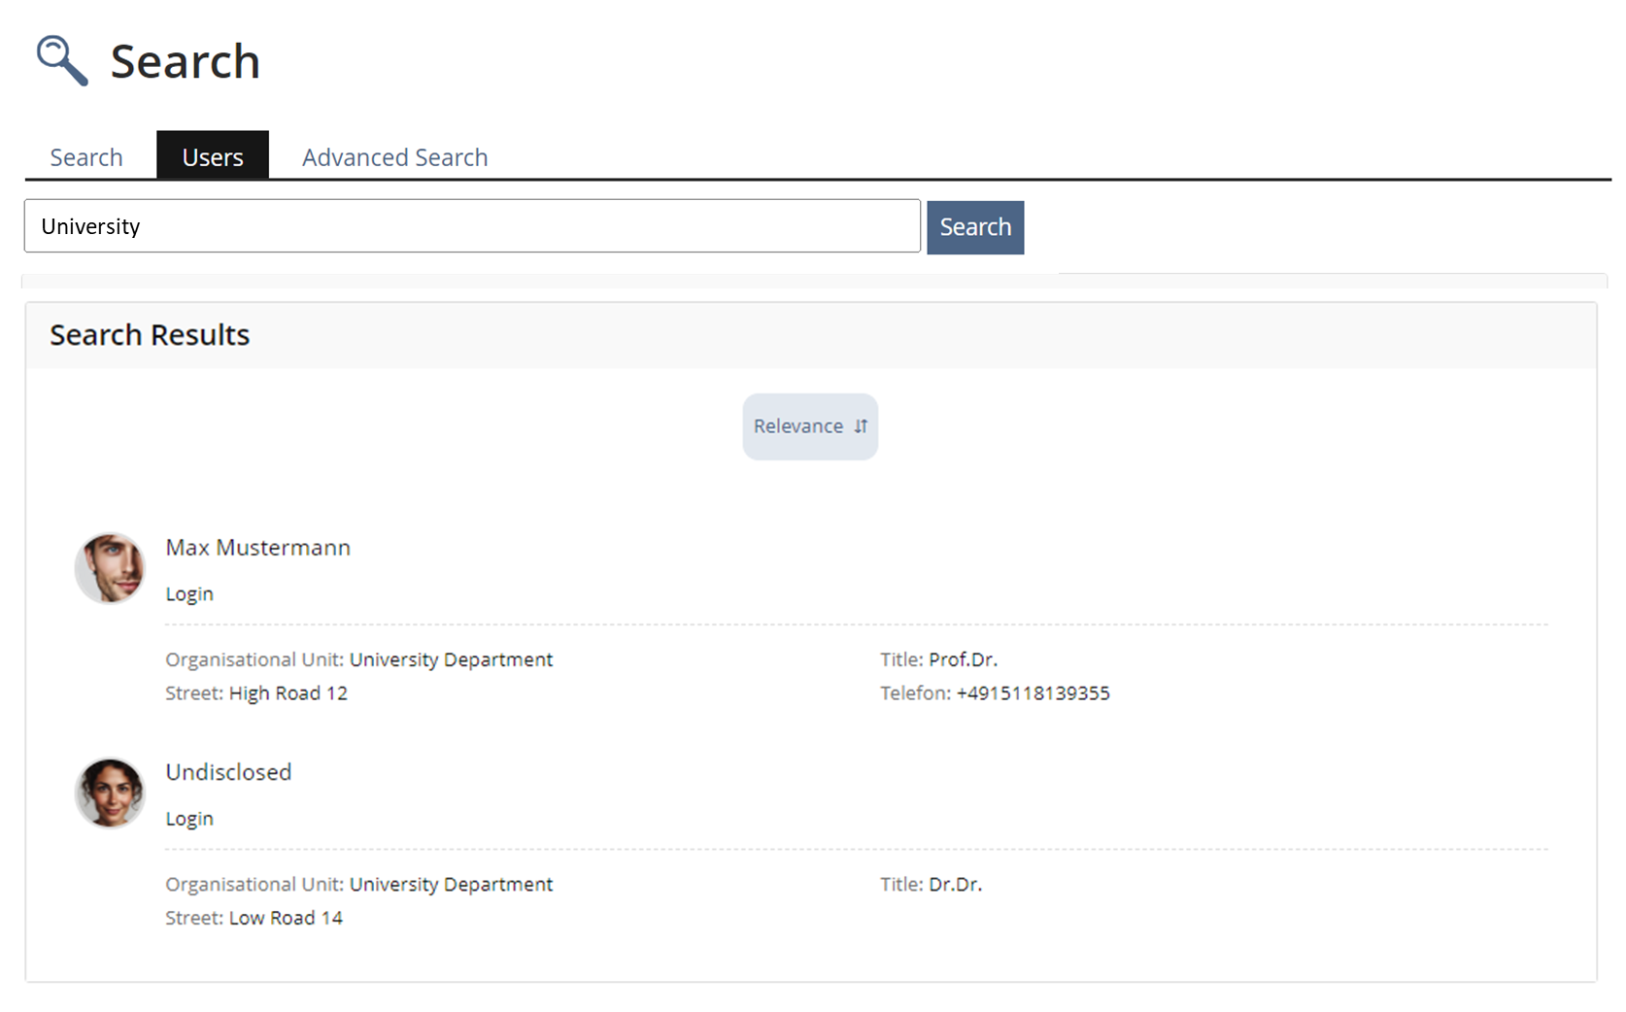The width and height of the screenshot is (1626, 1012).
Task: Click the High Road 12 street address
Action: tap(288, 693)
